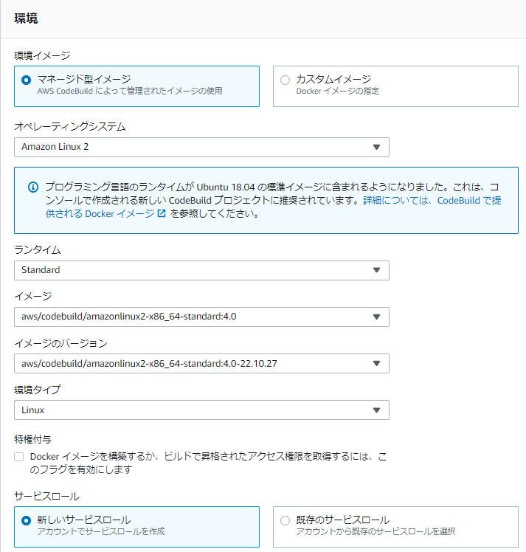Click the アカウントでサービスロールを作成 description

point(100,531)
